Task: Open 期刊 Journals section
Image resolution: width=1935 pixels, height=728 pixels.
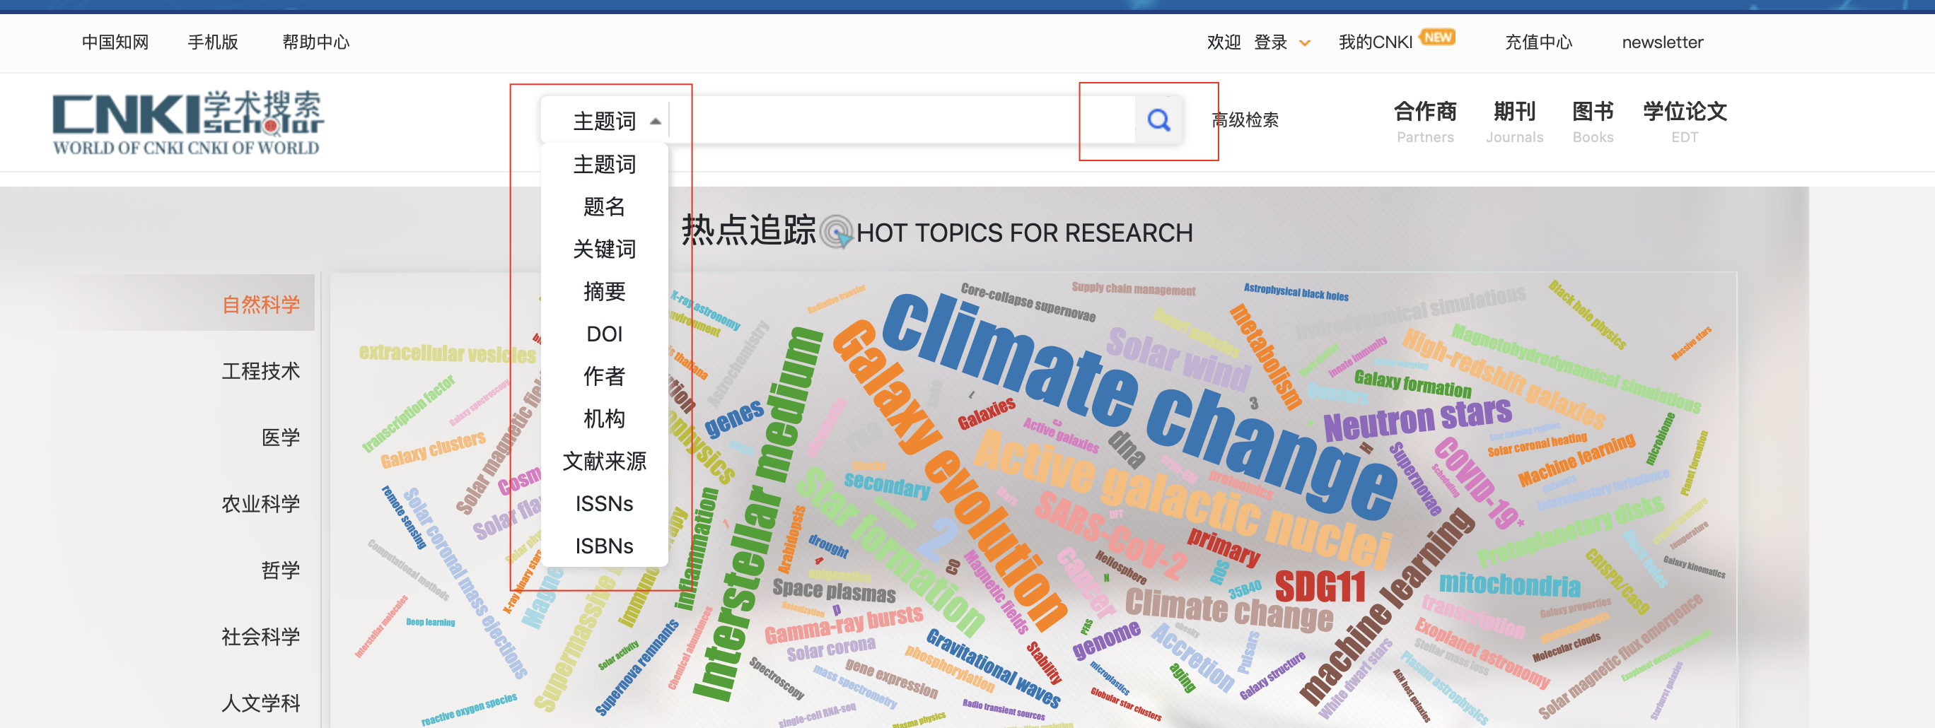Action: pos(1514,122)
